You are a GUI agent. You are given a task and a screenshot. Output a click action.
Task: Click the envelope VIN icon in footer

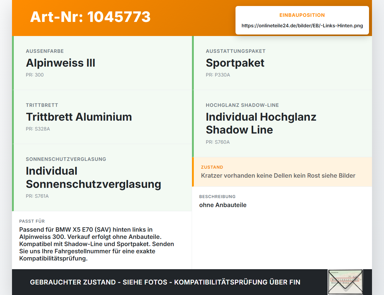pyautogui.click(x=345, y=282)
